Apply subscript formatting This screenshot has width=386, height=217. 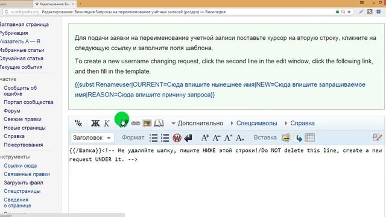tap(239, 138)
